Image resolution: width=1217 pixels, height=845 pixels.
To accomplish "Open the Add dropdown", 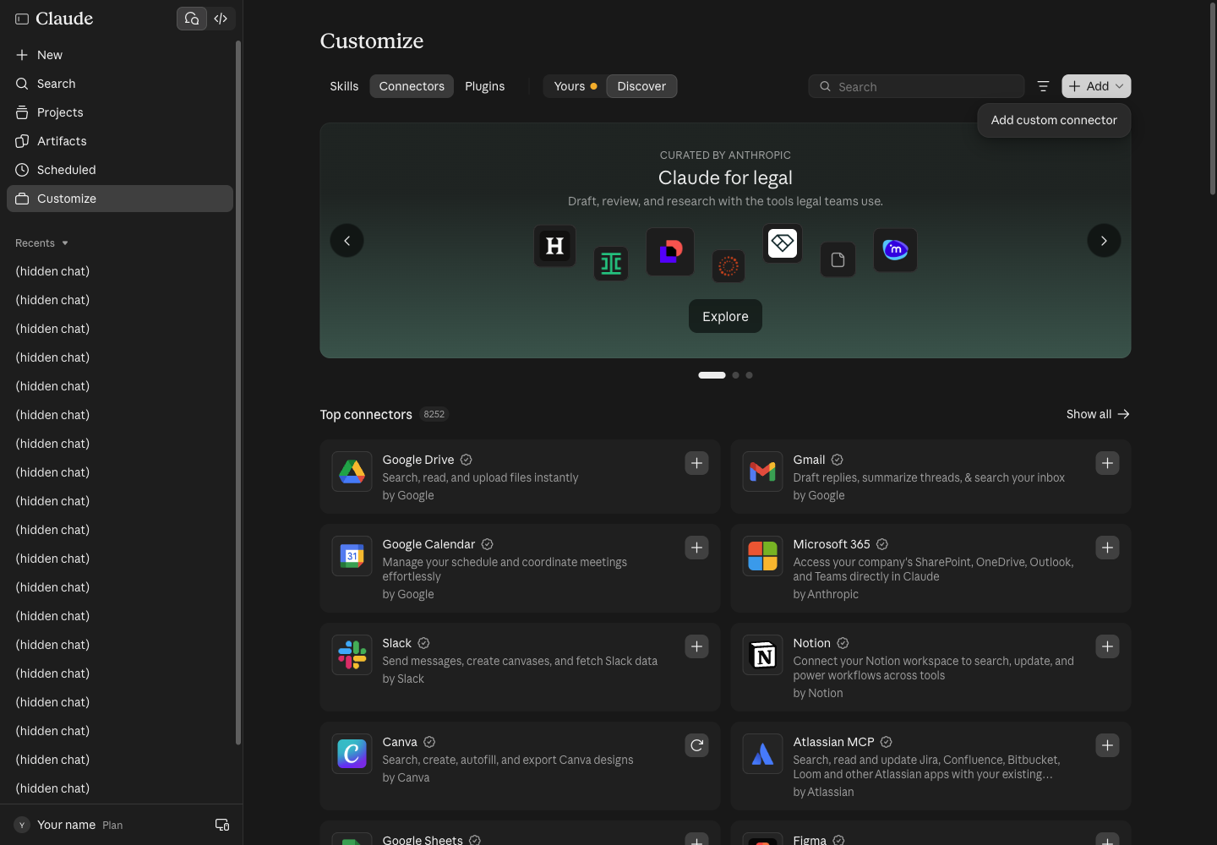I will click(x=1096, y=86).
